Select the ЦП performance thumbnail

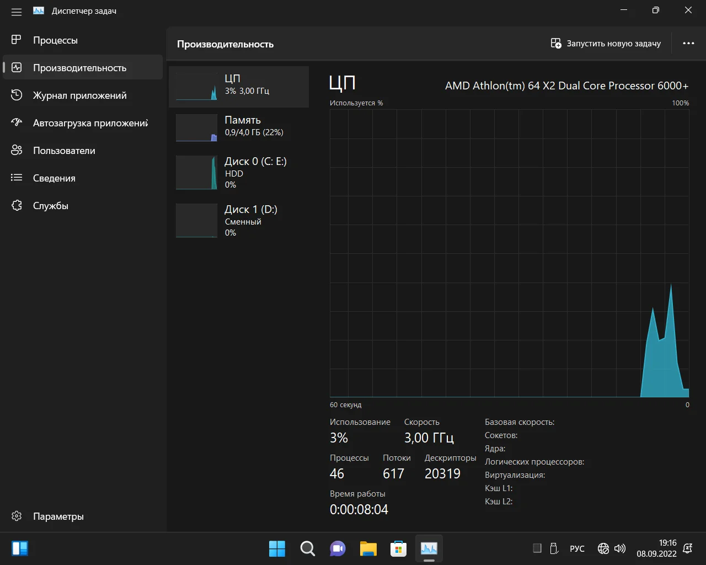click(x=238, y=87)
